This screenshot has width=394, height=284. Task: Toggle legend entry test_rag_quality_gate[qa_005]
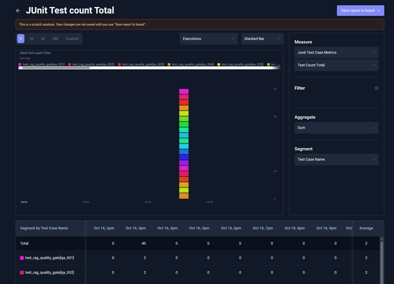click(x=240, y=64)
